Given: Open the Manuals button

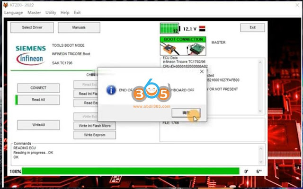Looking at the screenshot, I should click(79, 27).
